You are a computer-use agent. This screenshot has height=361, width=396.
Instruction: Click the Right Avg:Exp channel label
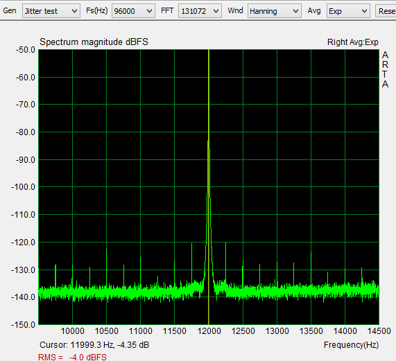tap(353, 42)
